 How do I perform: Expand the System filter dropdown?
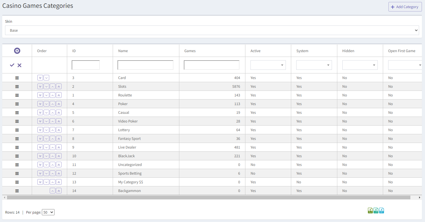point(314,65)
